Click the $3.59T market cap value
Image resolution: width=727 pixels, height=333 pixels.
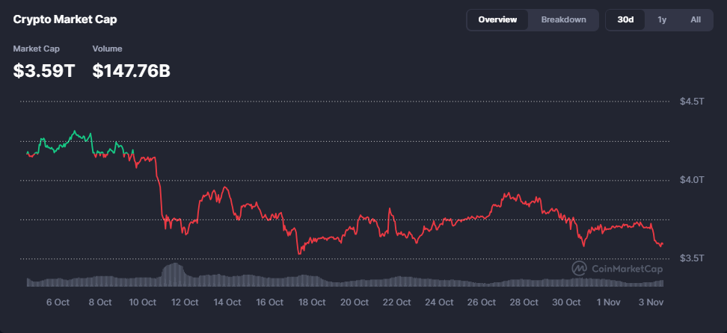point(44,71)
